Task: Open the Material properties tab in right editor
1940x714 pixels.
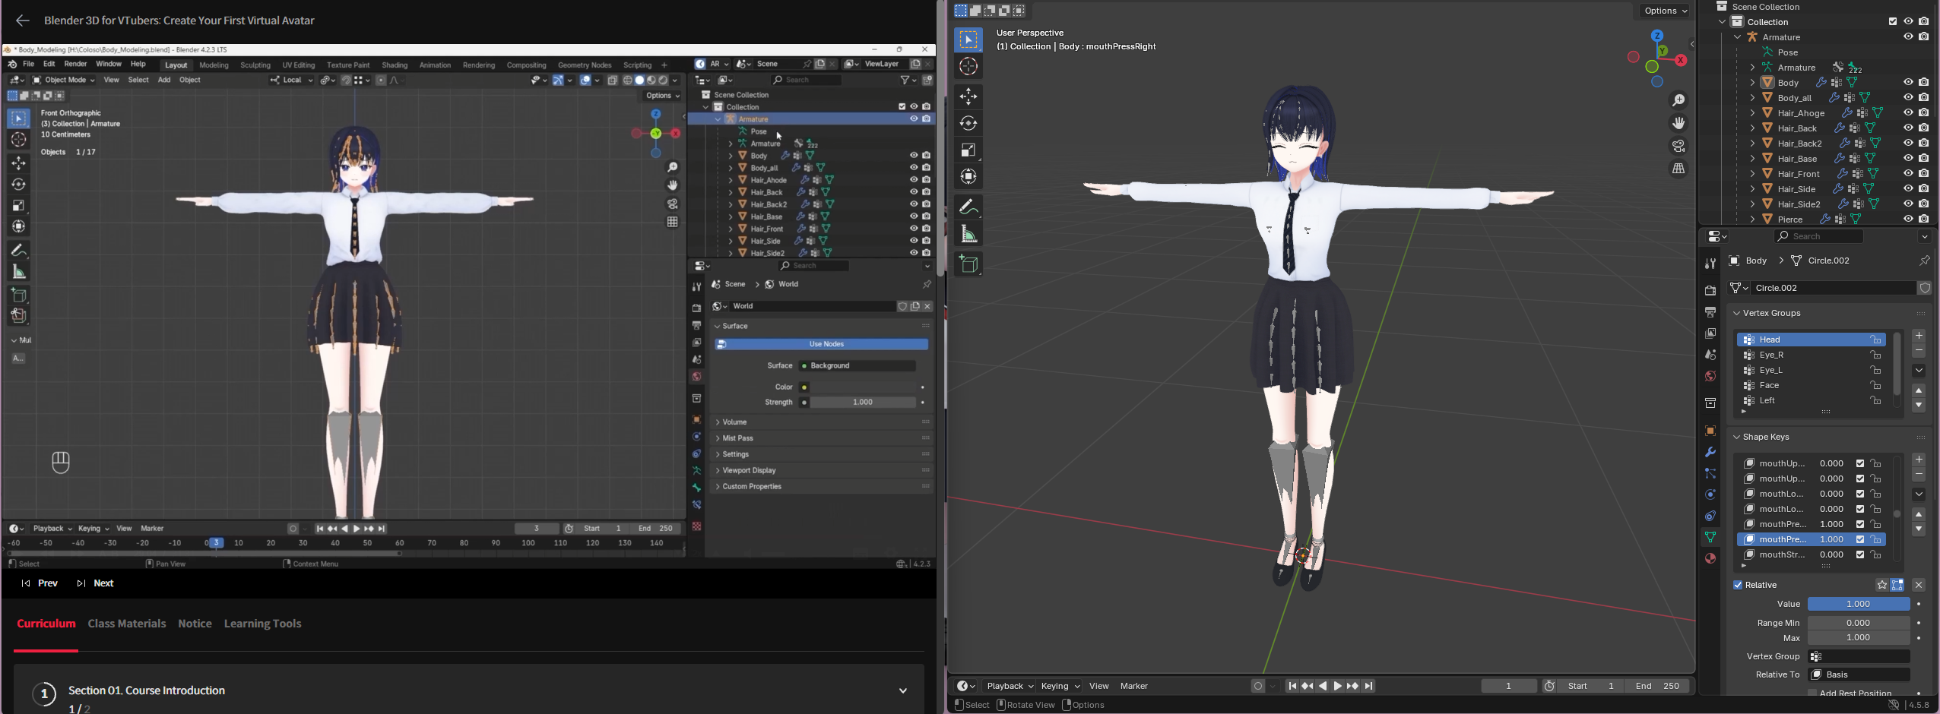Action: (1710, 558)
